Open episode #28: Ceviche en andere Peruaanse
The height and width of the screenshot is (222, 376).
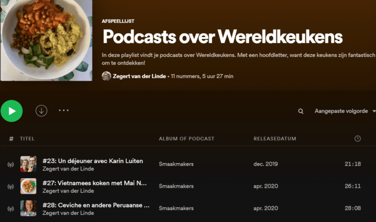96,205
